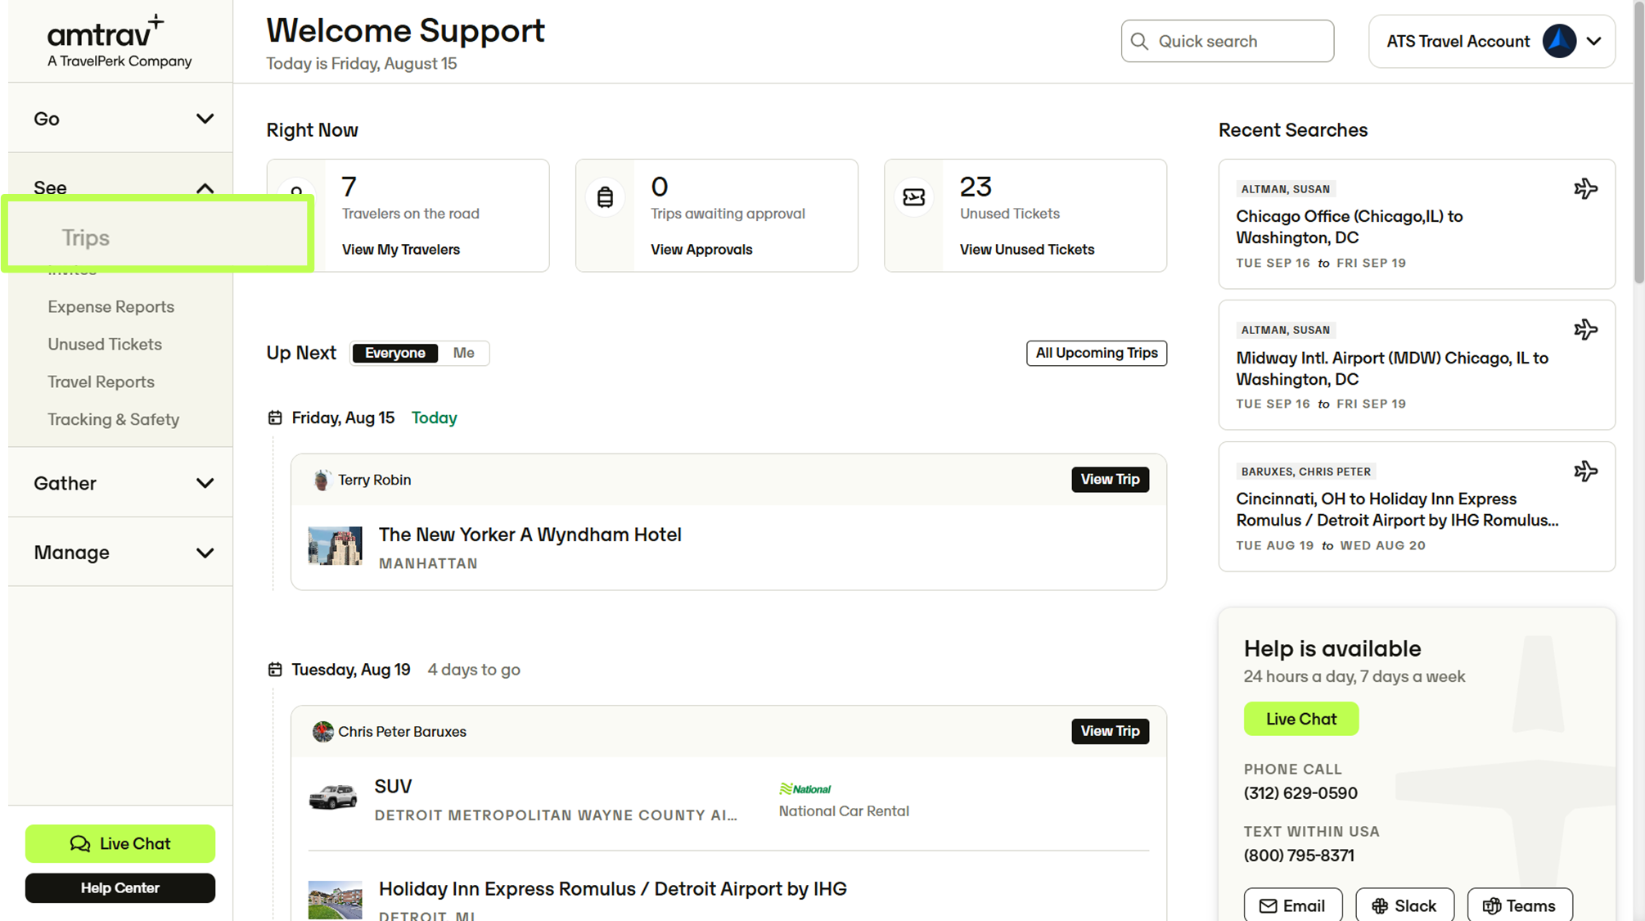Screen dimensions: 1645x921
Task: Click the airplane icon on Cincinnati search card
Action: click(x=1585, y=471)
